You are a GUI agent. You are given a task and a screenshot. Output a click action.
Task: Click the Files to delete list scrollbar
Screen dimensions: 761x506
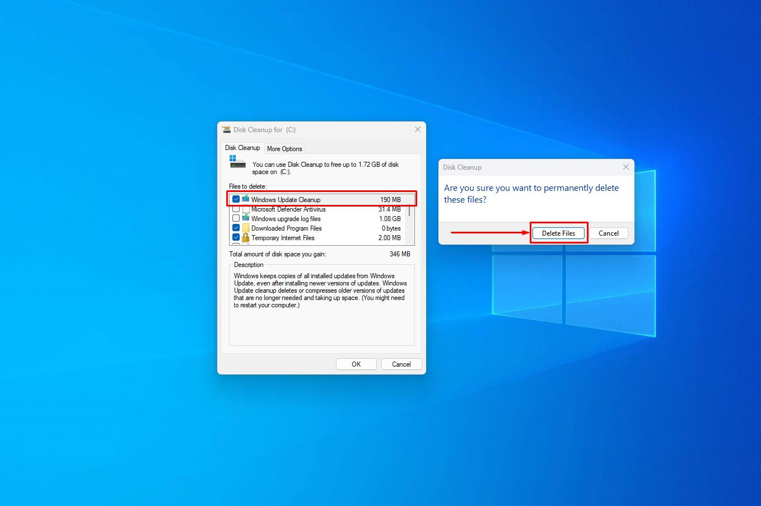click(410, 219)
